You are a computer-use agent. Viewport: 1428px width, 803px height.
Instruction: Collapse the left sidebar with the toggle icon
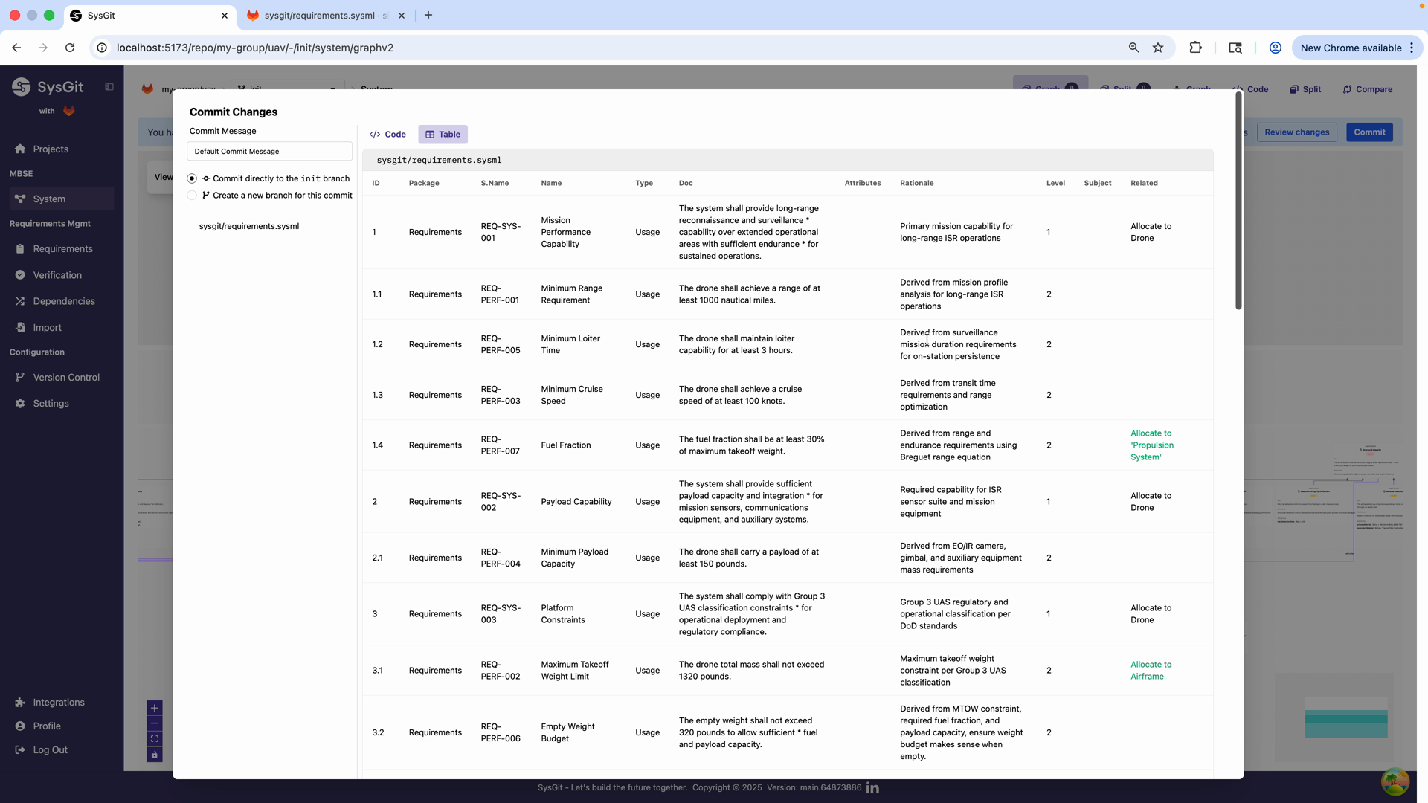point(109,86)
